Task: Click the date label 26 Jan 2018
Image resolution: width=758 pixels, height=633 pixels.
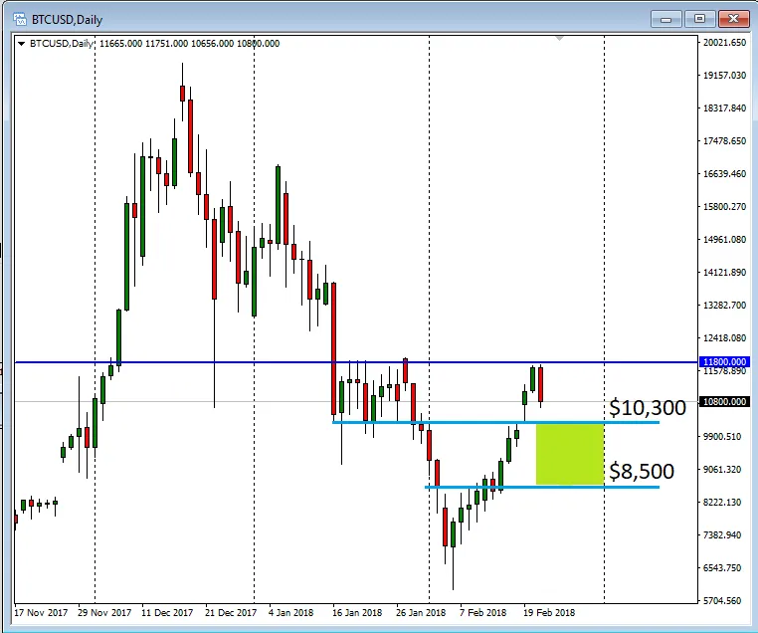Action: coord(421,613)
